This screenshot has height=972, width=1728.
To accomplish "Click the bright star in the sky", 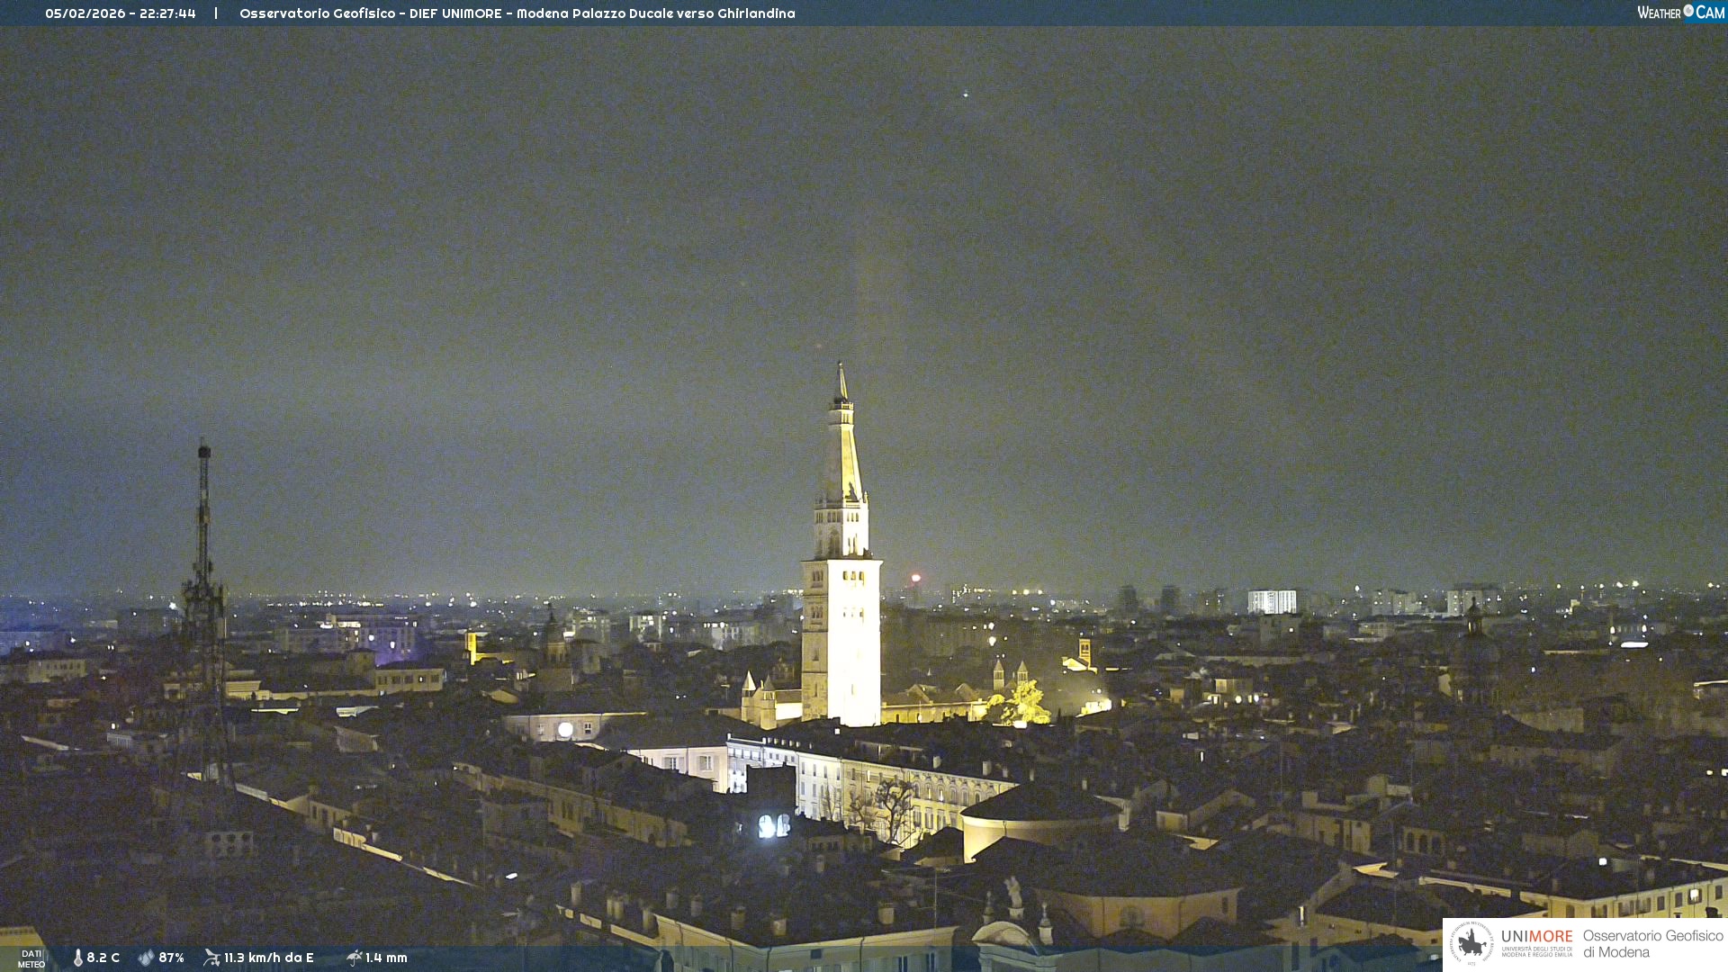I will (x=966, y=94).
